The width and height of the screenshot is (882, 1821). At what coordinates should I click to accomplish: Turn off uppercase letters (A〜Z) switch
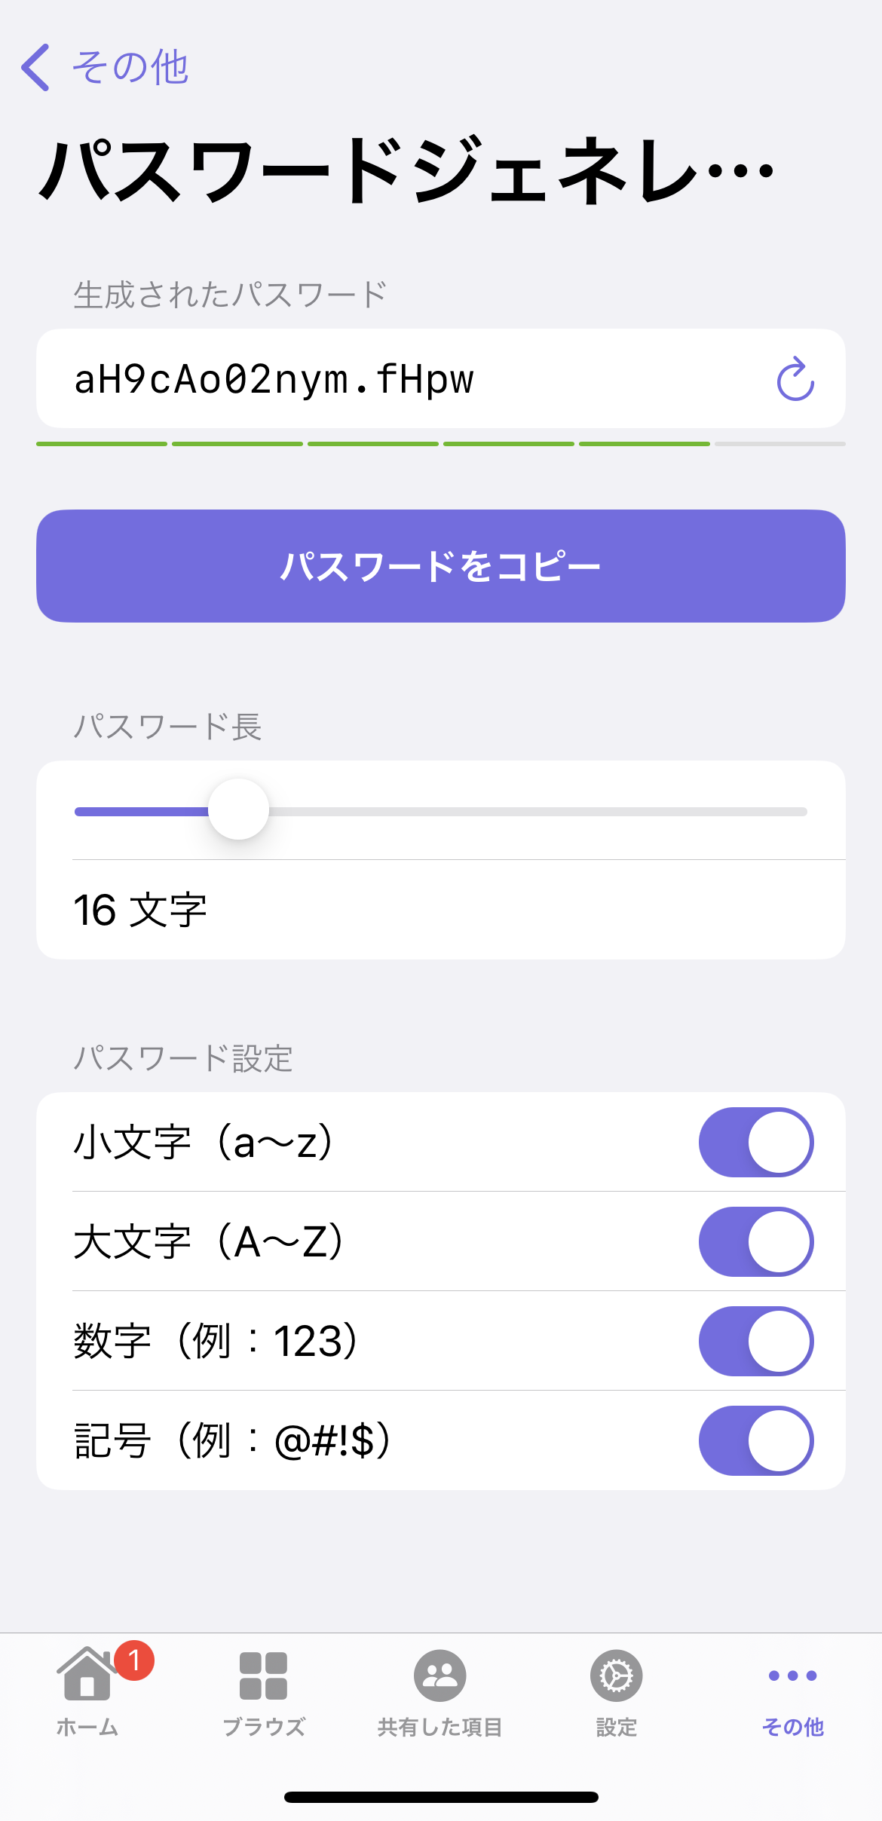click(x=755, y=1241)
